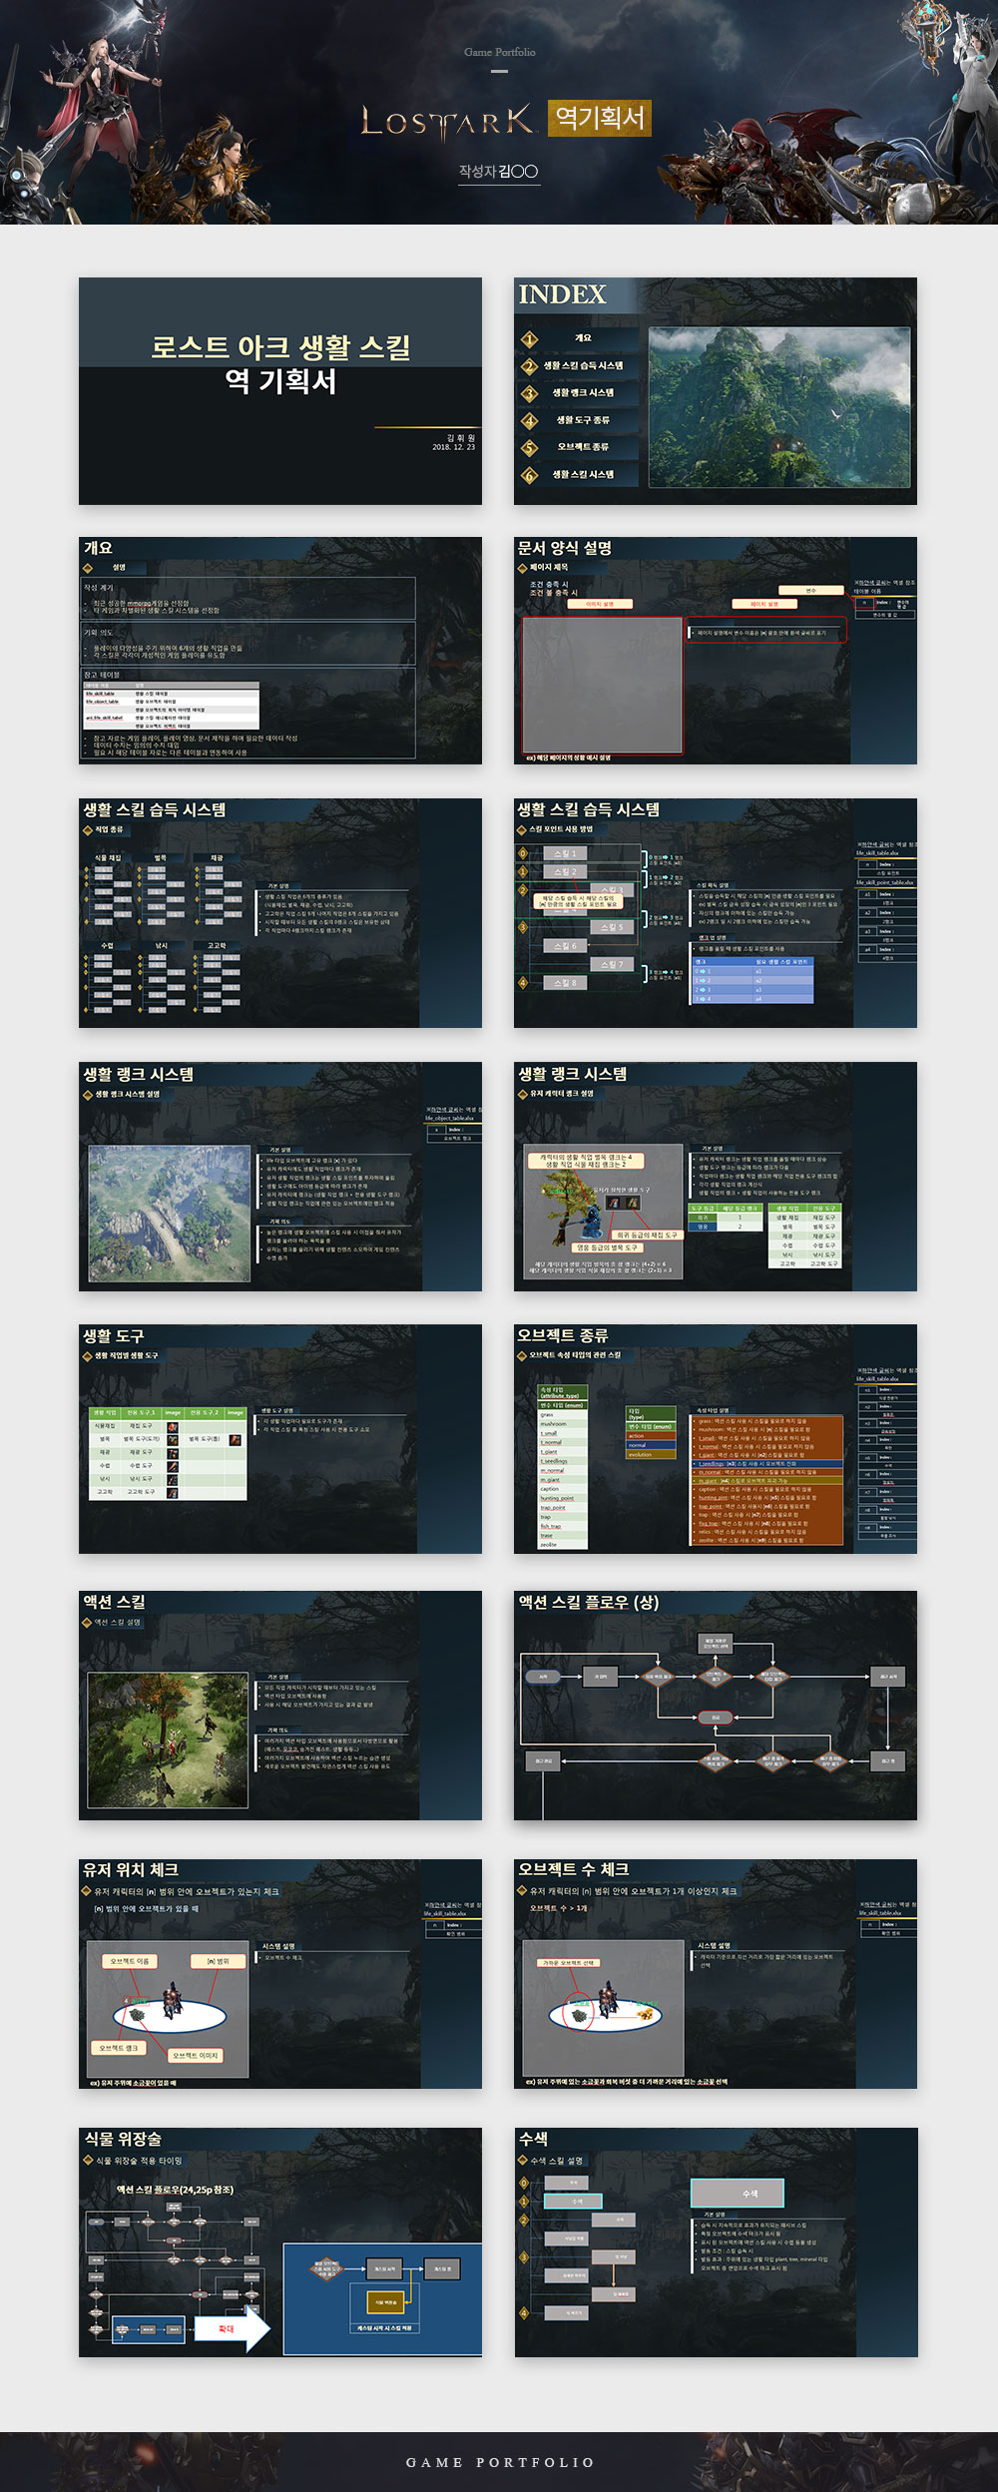Open the 액션 스킬 설명 slide thumbnail
Image resolution: width=998 pixels, height=2492 pixels.
280,1706
